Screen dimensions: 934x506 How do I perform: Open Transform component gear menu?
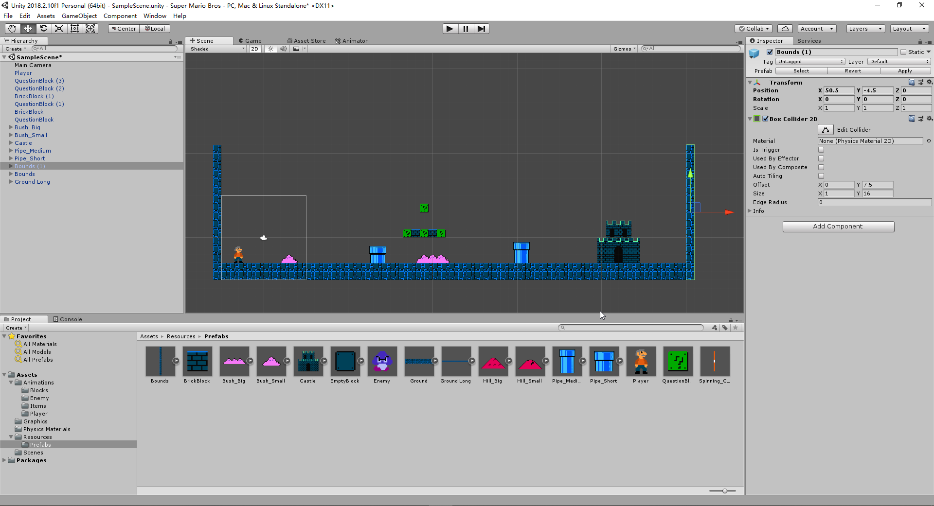[x=929, y=82]
